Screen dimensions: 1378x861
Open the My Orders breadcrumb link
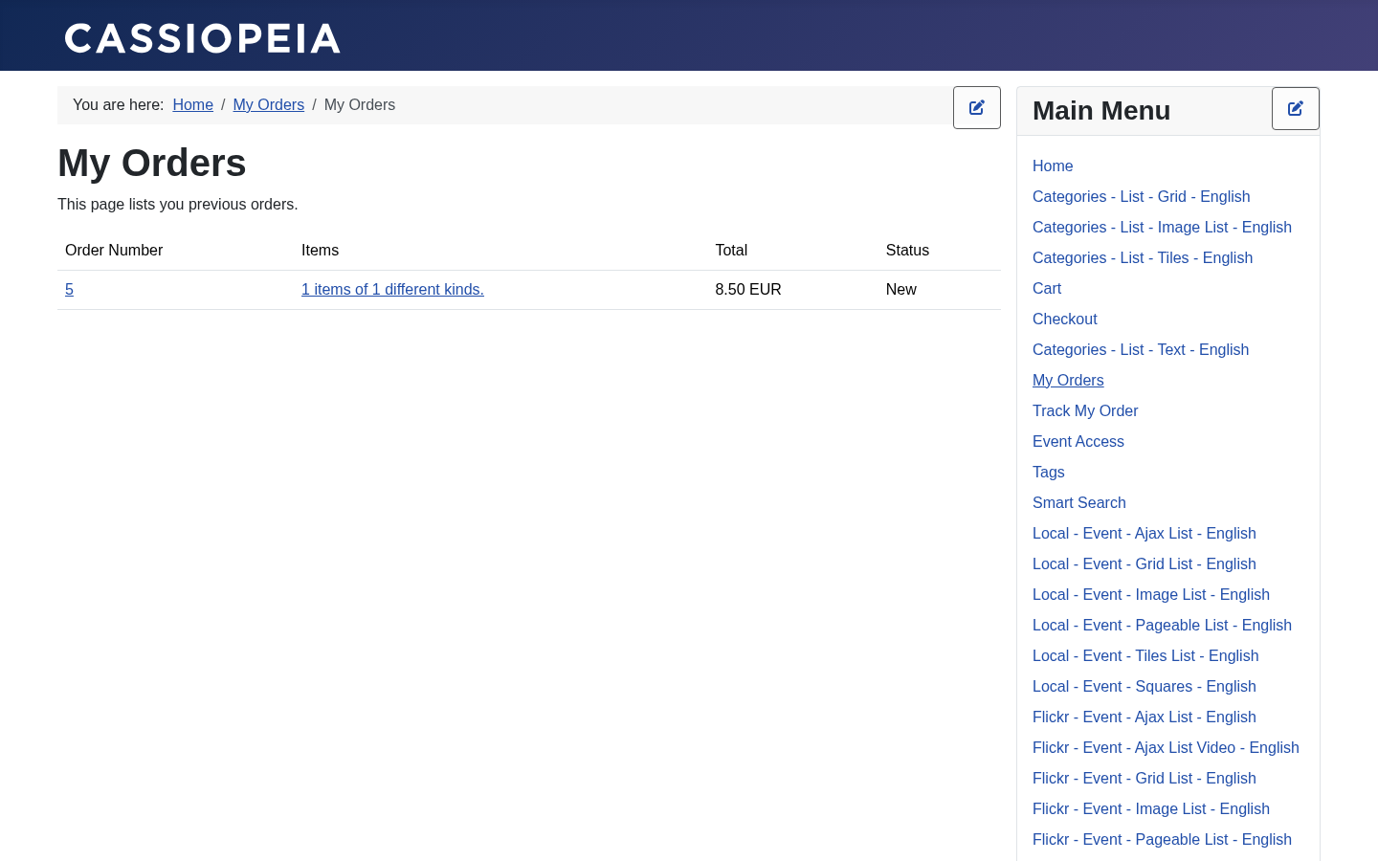pyautogui.click(x=269, y=105)
